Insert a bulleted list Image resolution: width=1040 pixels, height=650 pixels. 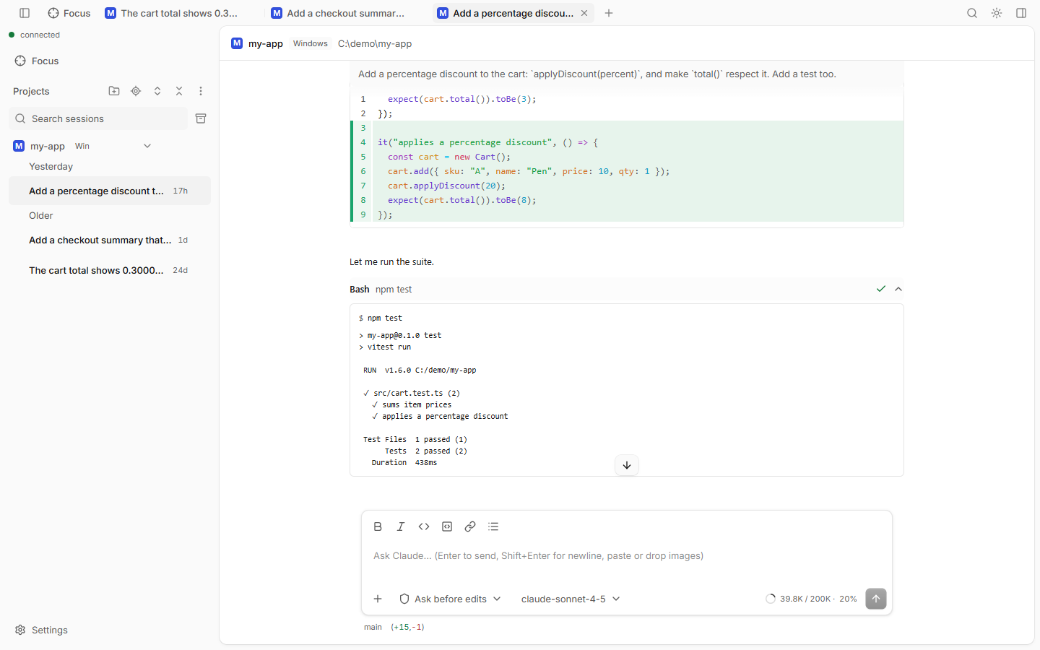click(x=493, y=526)
